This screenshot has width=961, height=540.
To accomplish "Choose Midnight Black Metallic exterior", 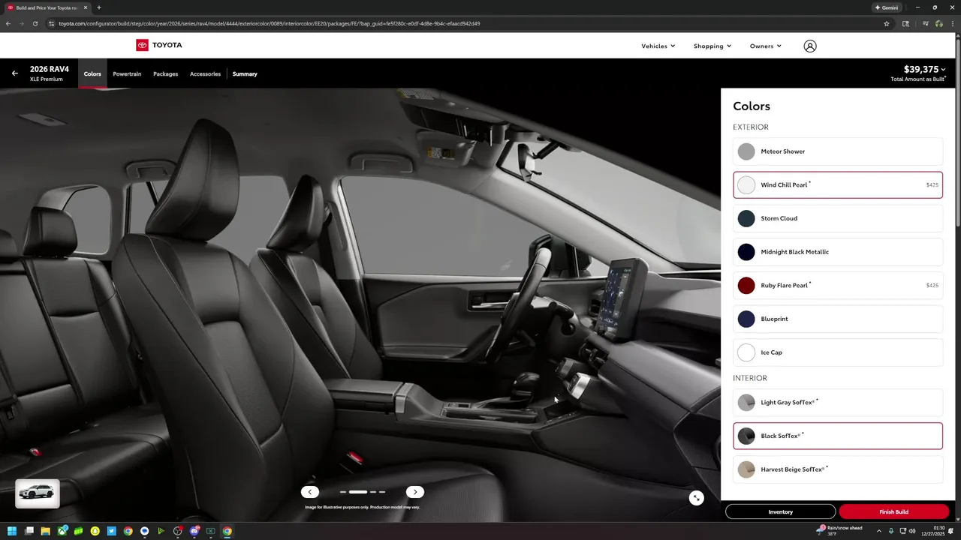I will pyautogui.click(x=838, y=252).
